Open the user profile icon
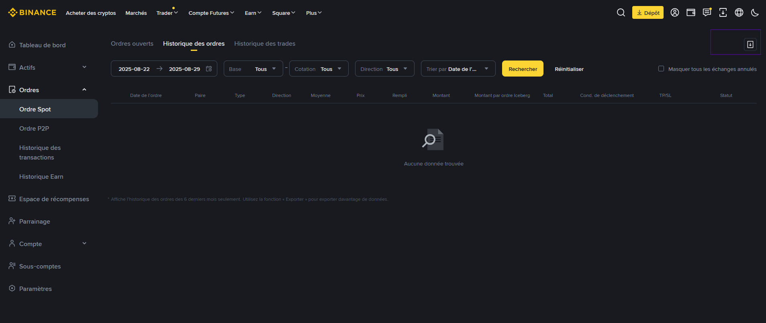 (675, 12)
